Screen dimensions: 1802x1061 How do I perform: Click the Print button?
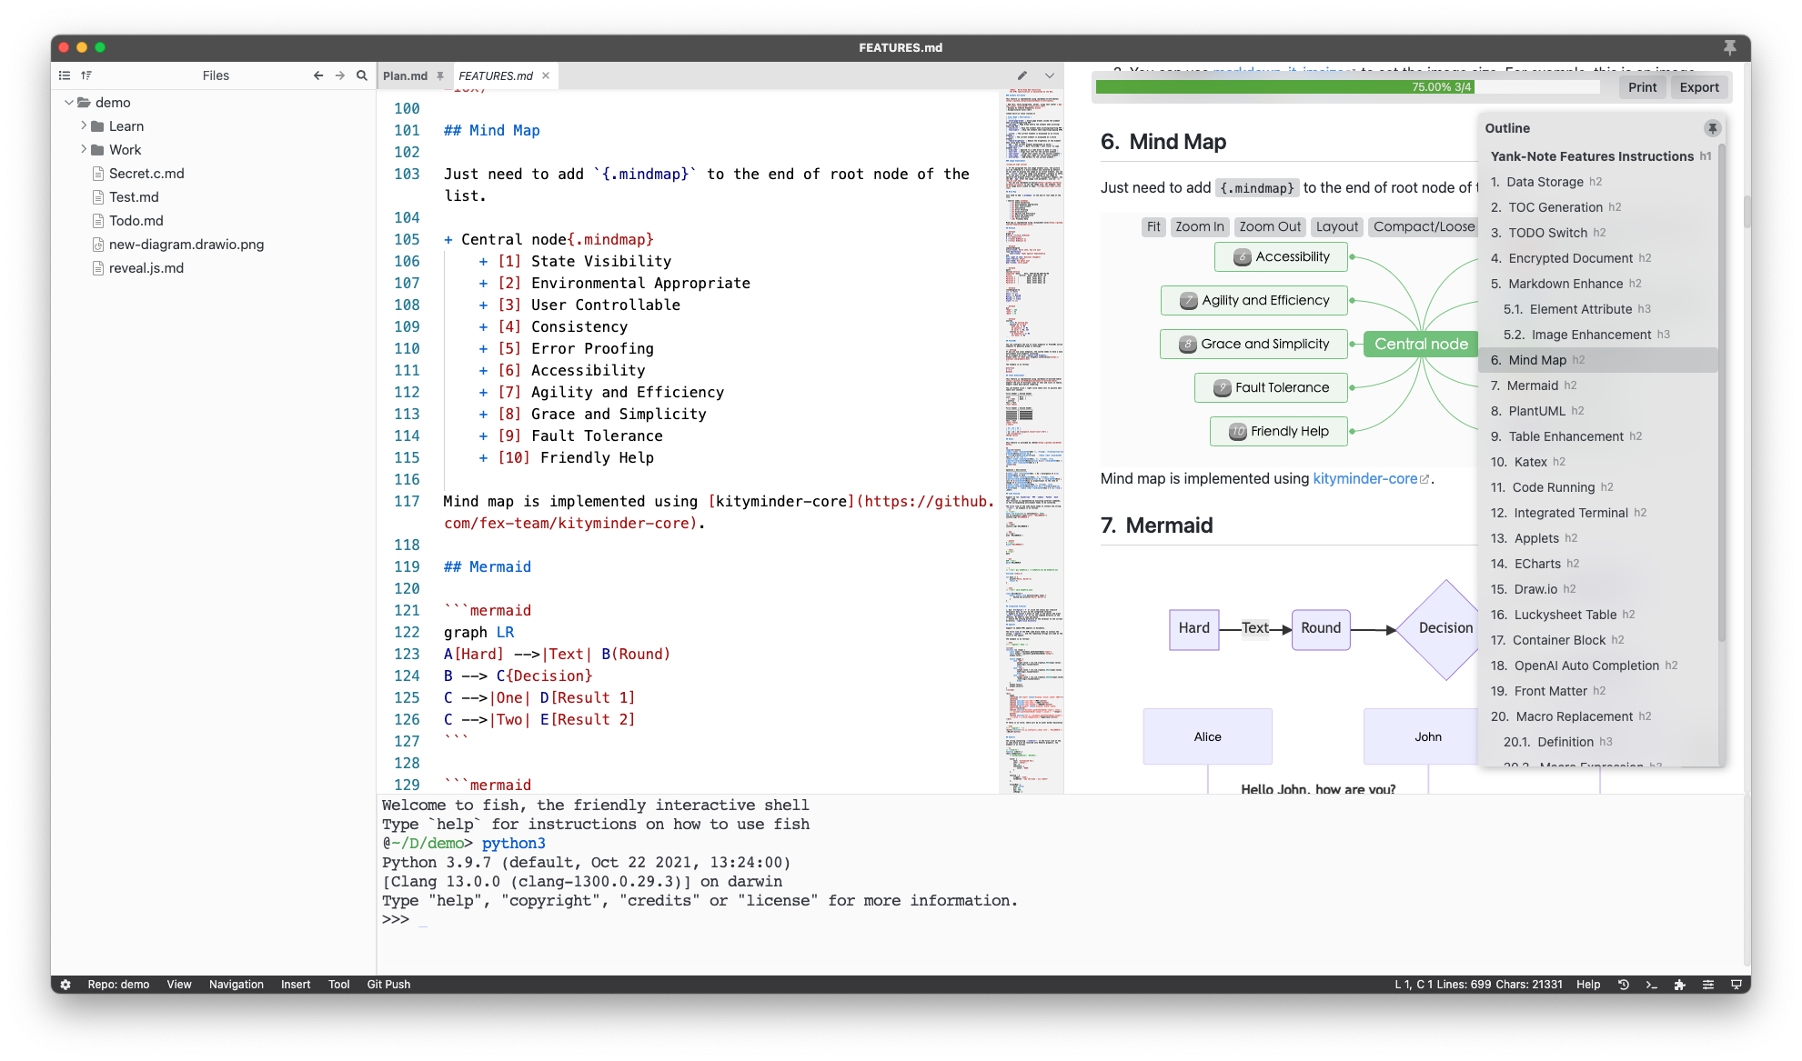(x=1642, y=87)
